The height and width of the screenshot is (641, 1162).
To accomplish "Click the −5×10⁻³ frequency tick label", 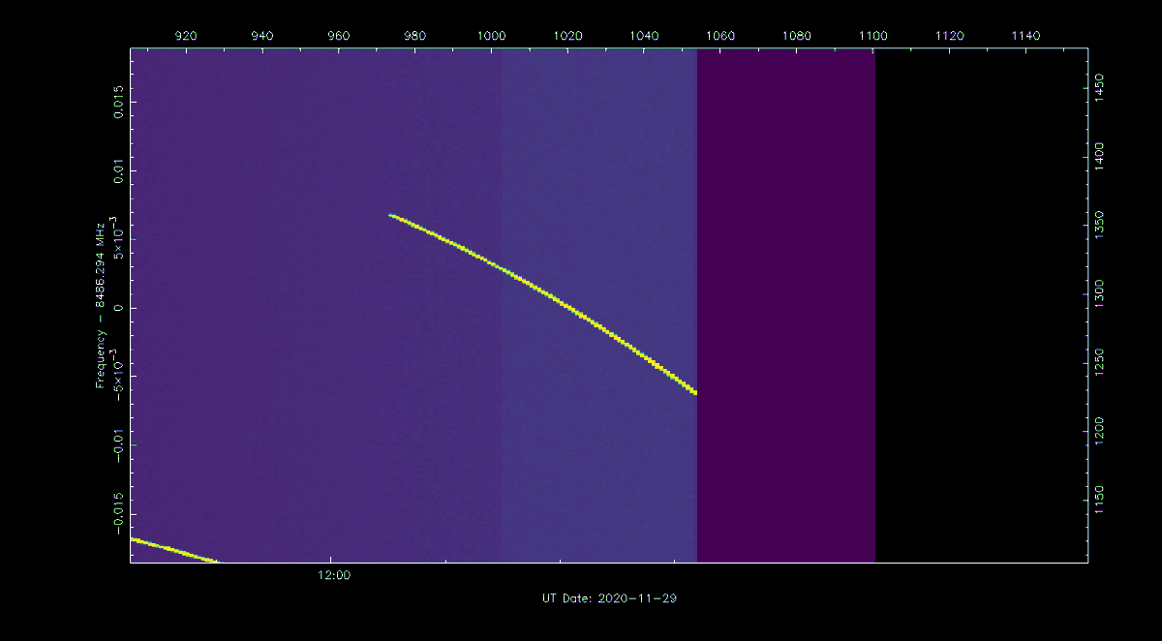I will (x=115, y=375).
